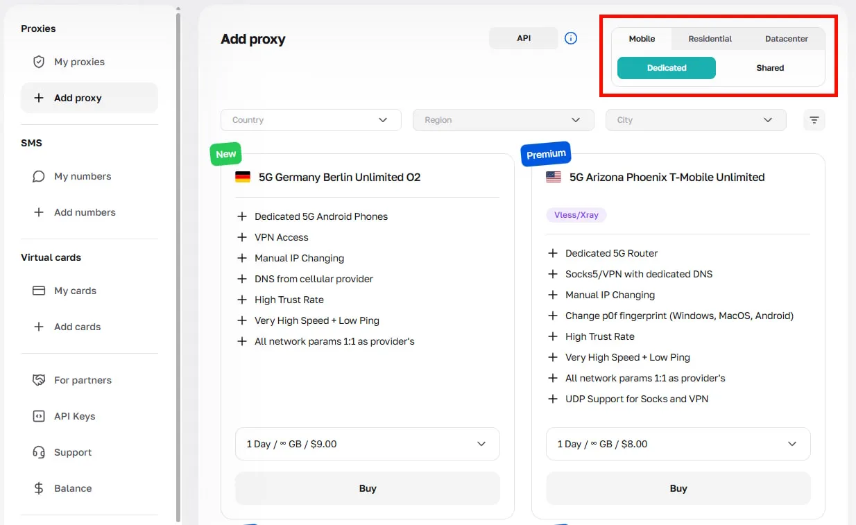Viewport: 856px width, 525px height.
Task: Click the handshake icon for partners
Action: [39, 380]
